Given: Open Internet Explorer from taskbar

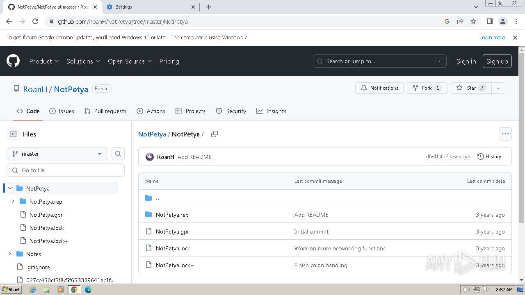Looking at the screenshot, I should point(32,290).
